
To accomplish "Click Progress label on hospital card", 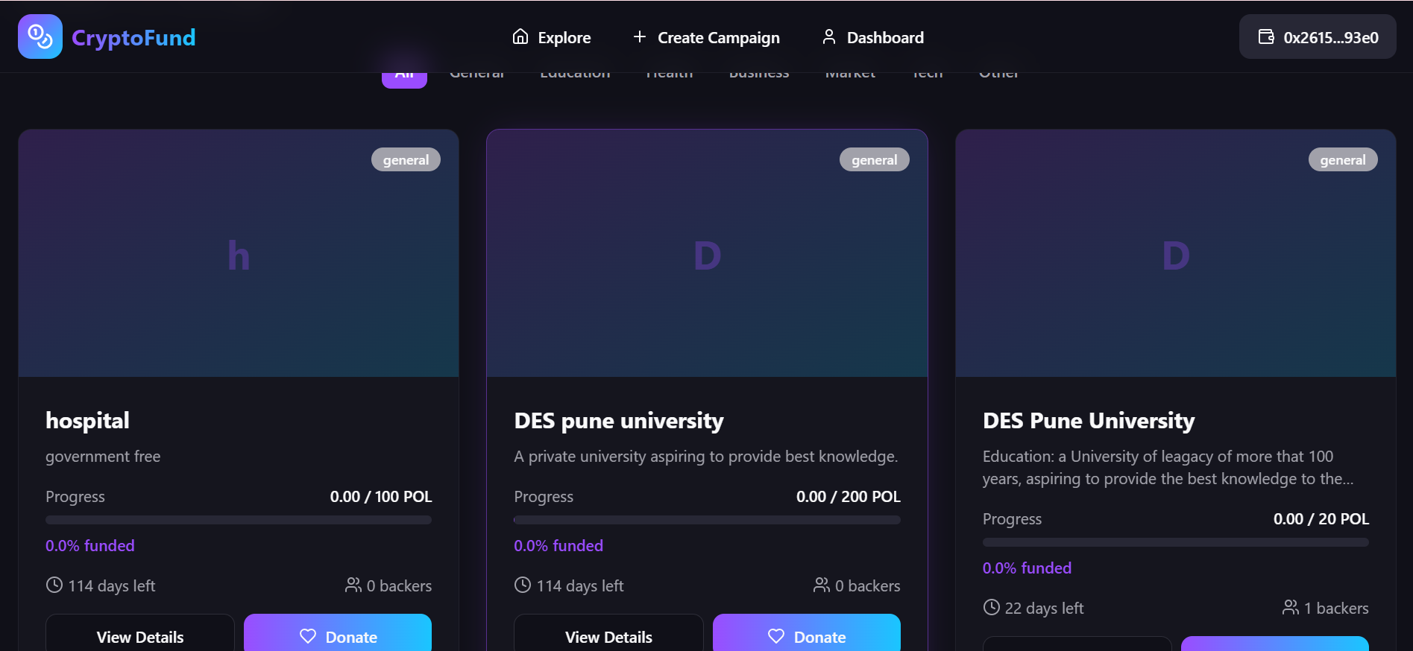I will coord(75,497).
